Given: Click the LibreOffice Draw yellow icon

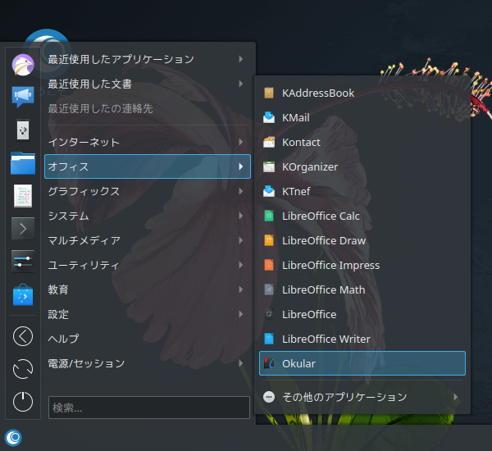Looking at the screenshot, I should pyautogui.click(x=269, y=240).
